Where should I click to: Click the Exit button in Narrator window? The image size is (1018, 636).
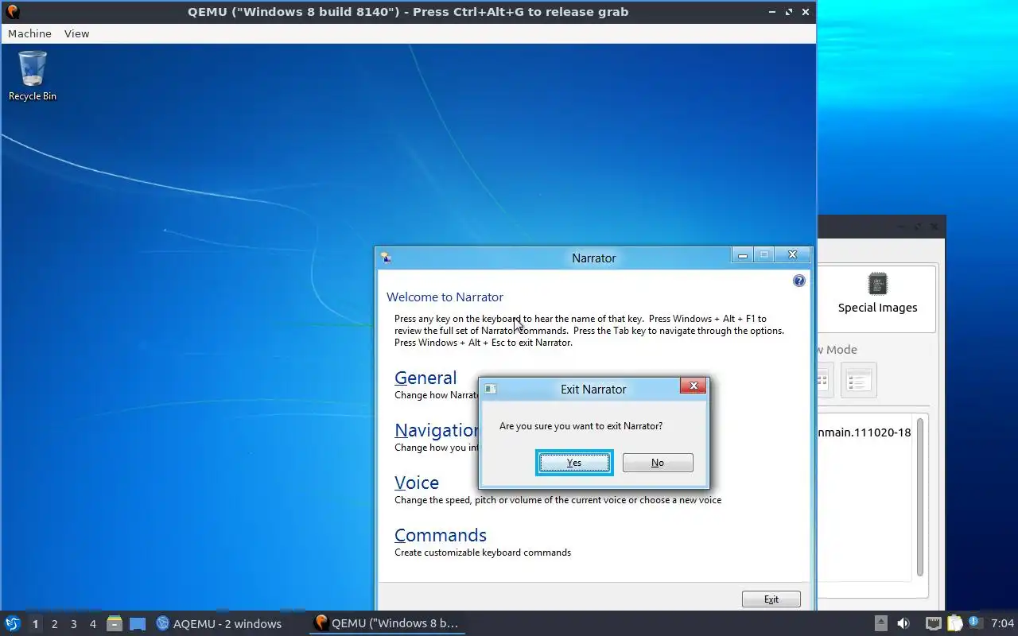771,599
